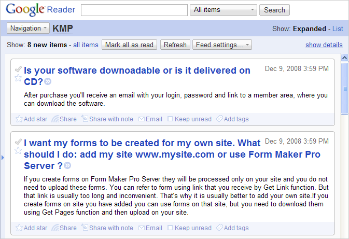The width and height of the screenshot is (349, 239).
Task: Show all items in the feed
Action: coord(86,45)
